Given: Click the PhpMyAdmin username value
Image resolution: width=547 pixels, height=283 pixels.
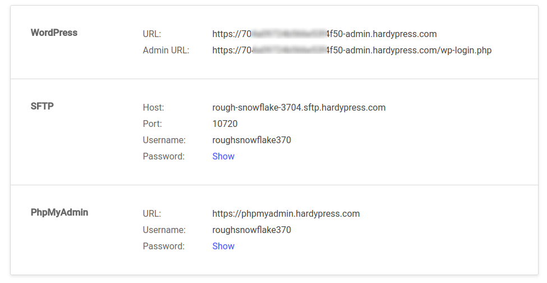Looking at the screenshot, I should point(251,230).
